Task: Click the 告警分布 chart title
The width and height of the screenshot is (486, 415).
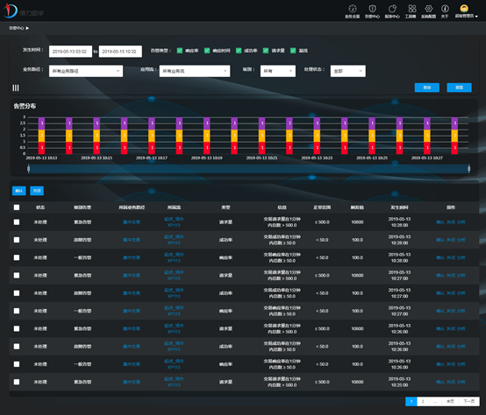Action: coord(25,106)
